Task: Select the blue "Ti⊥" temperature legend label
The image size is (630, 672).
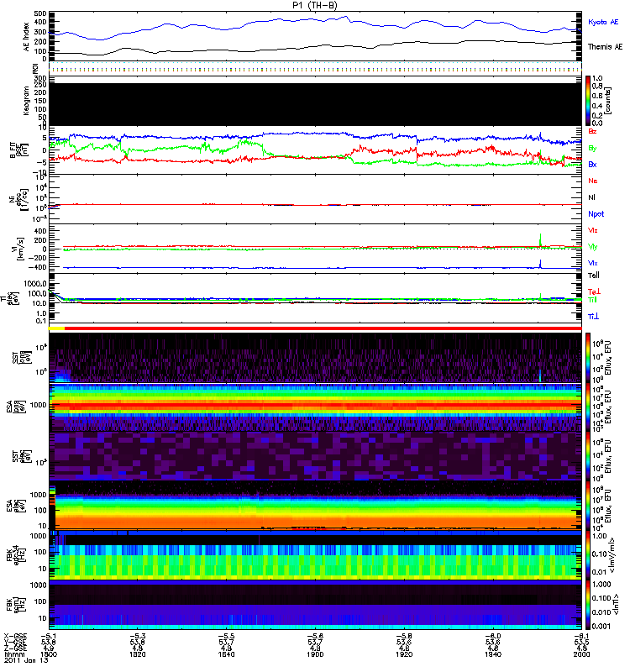Action: tap(593, 317)
